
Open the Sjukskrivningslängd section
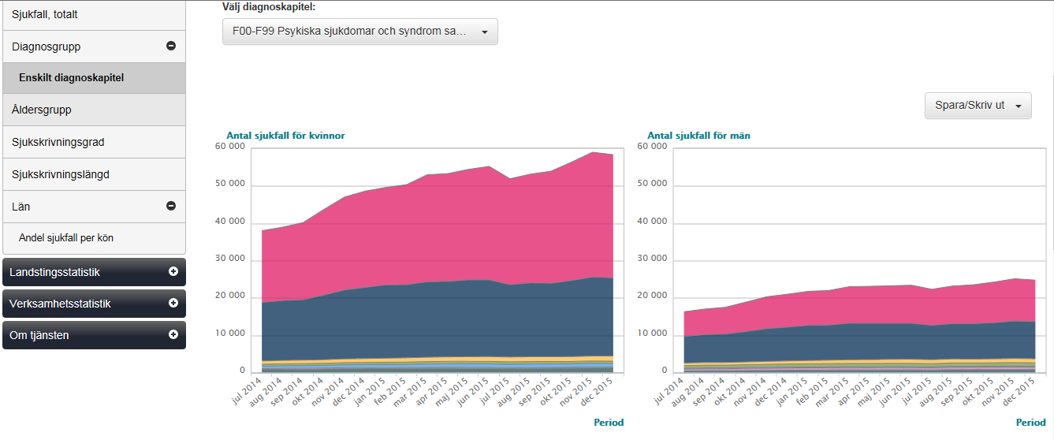(x=94, y=174)
